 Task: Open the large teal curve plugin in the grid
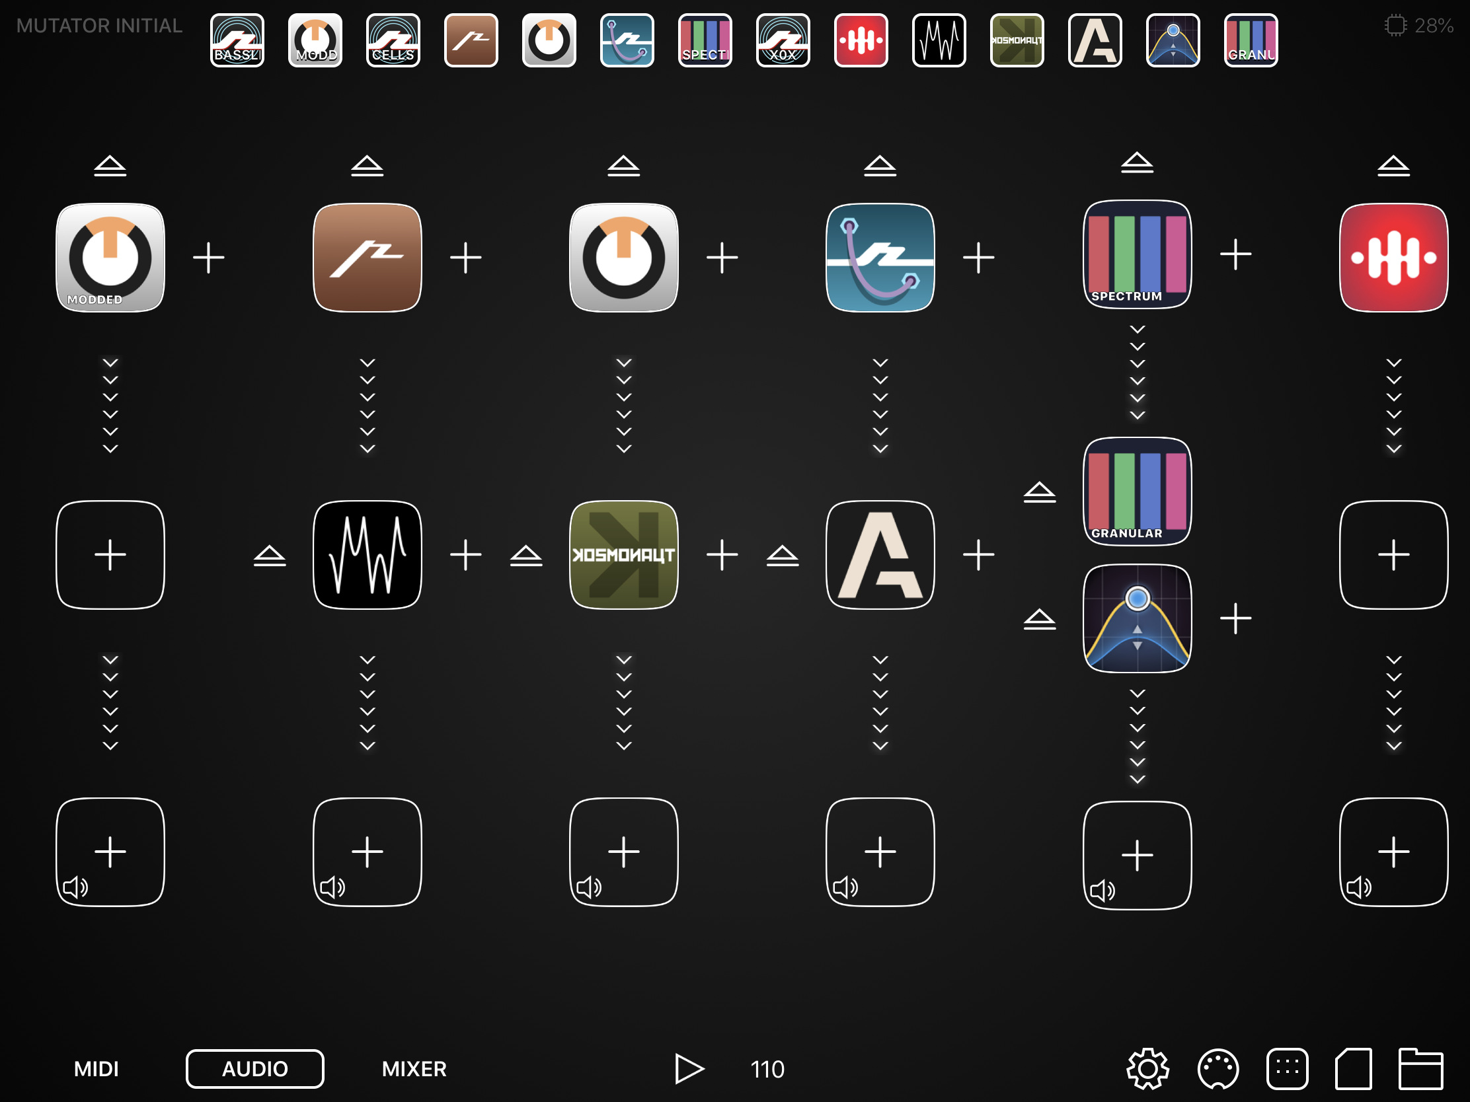tap(880, 258)
